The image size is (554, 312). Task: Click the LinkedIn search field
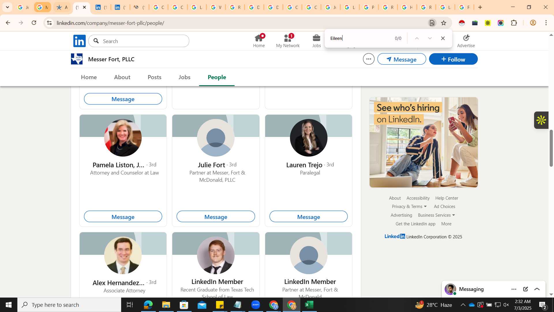click(139, 41)
